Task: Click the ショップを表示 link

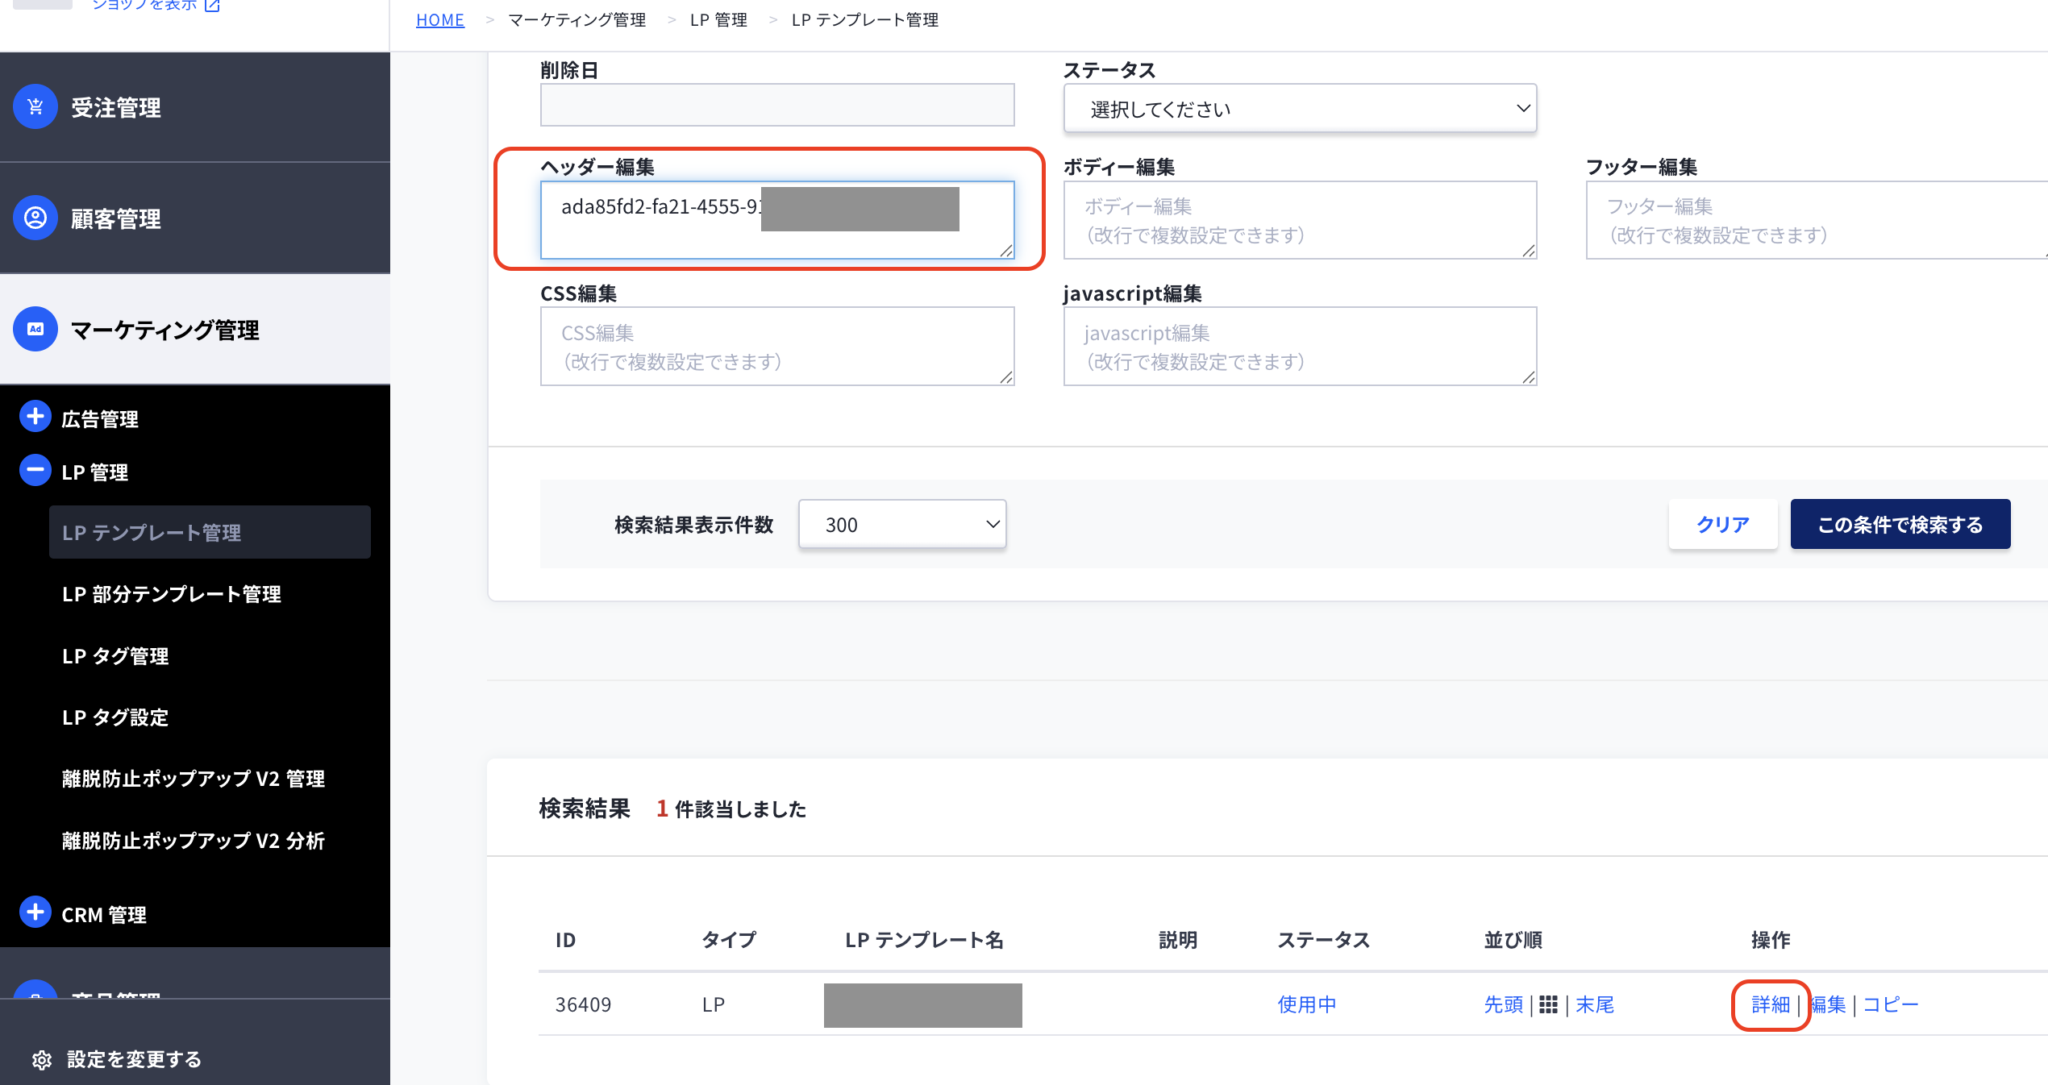Action: point(145,5)
